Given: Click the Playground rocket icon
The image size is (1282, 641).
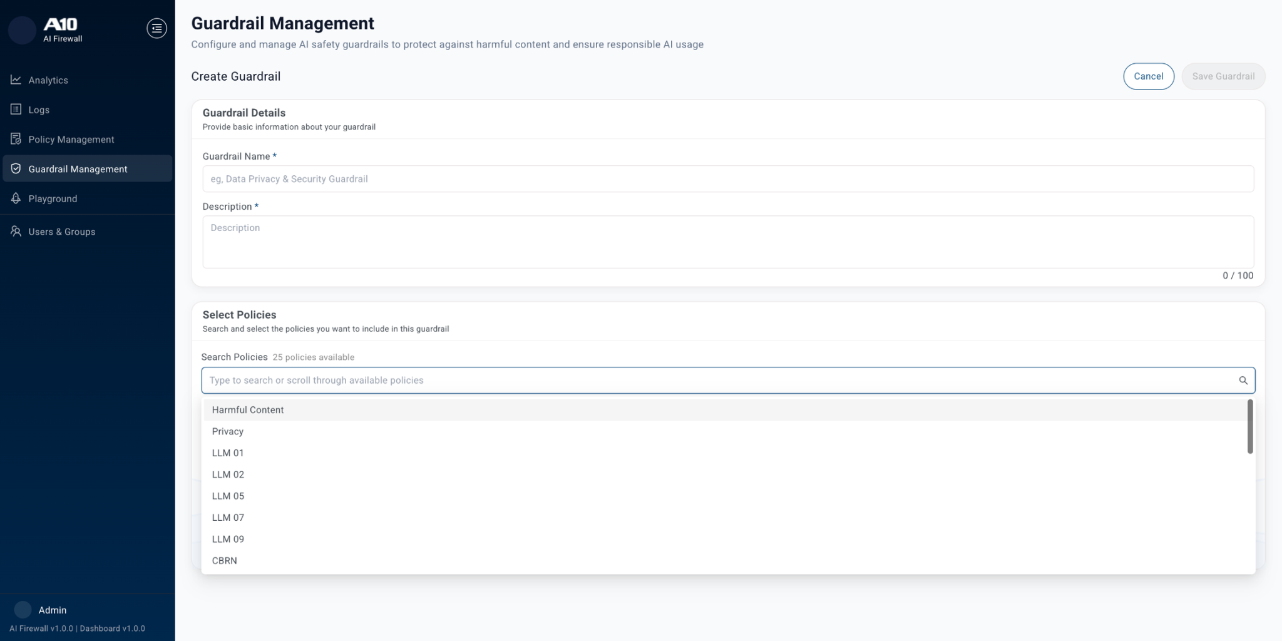Looking at the screenshot, I should (x=16, y=198).
